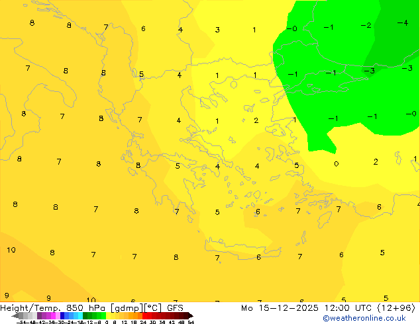Screen dimensions: 420x324
Task: Click the bright red swatch in the legend
Action: click(x=144, y=315)
